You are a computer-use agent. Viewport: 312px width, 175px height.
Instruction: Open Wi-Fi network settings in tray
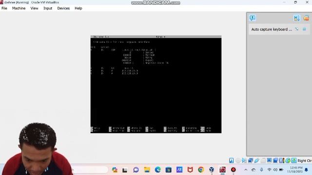tap(269, 170)
